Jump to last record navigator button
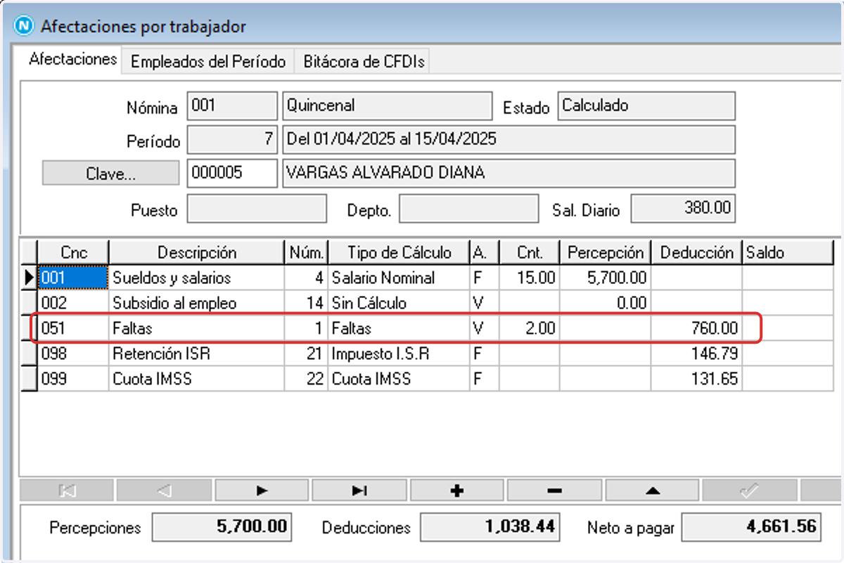The height and width of the screenshot is (563, 844). click(359, 491)
